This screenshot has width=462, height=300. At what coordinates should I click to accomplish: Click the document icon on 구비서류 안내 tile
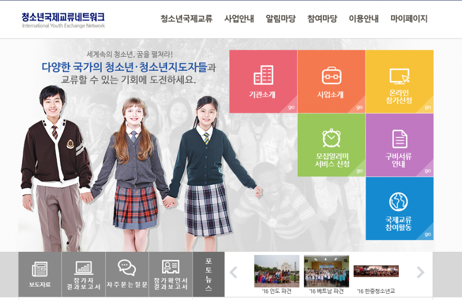(400, 139)
